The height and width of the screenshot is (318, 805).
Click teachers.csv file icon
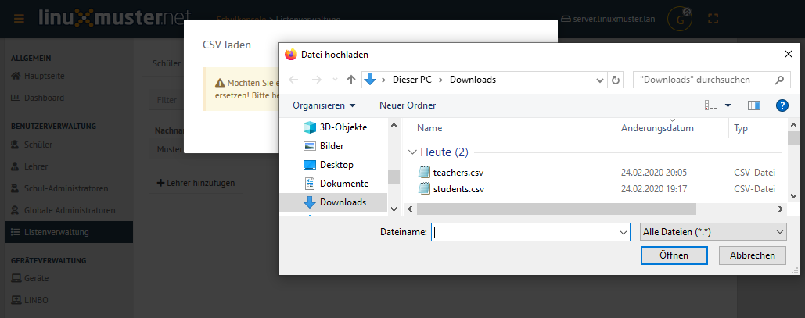(x=423, y=172)
